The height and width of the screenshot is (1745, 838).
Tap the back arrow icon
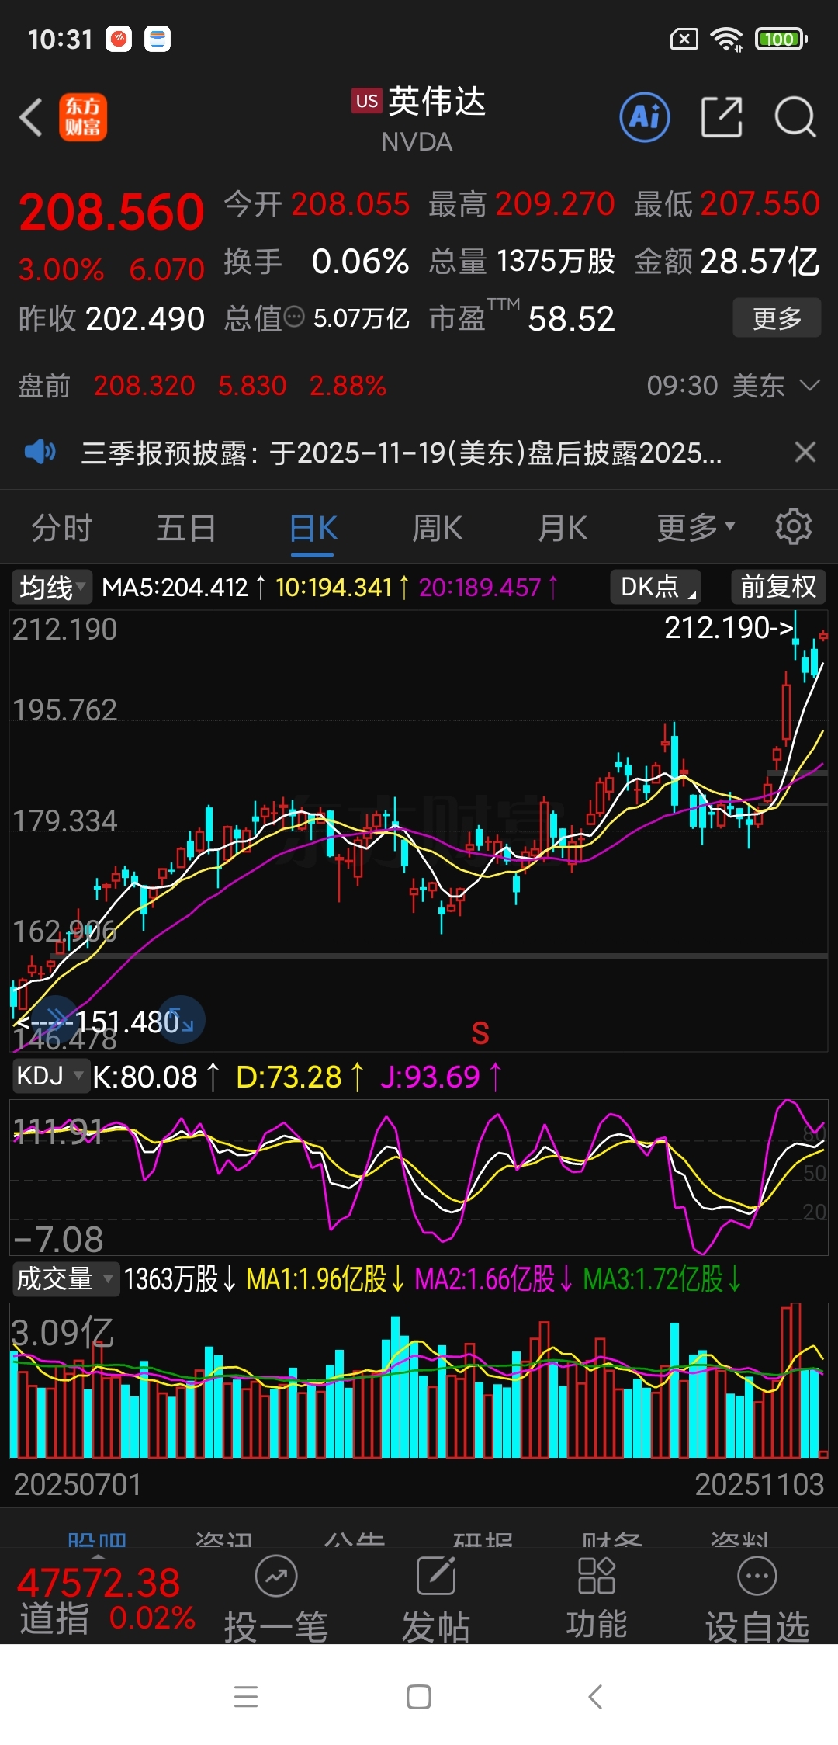[31, 118]
